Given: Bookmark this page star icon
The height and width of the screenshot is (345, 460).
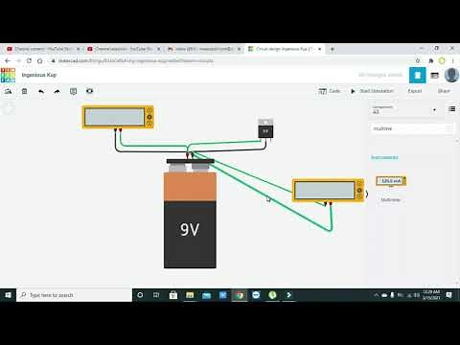Looking at the screenshot, I should click(x=418, y=60).
